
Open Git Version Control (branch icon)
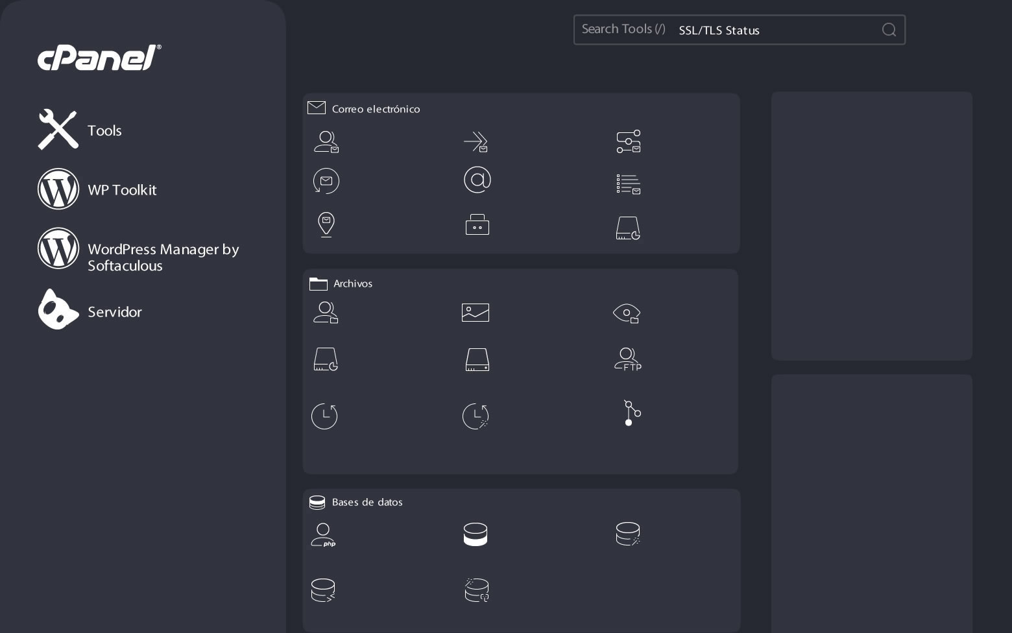[x=631, y=413]
